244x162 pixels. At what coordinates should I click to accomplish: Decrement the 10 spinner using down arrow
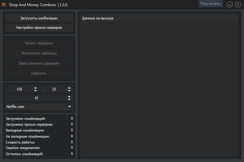click(x=69, y=99)
